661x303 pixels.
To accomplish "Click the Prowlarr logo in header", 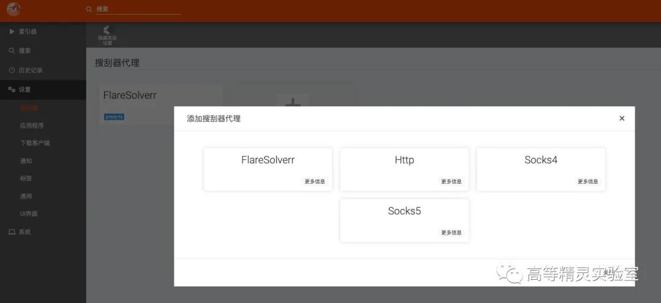I will (x=13, y=9).
